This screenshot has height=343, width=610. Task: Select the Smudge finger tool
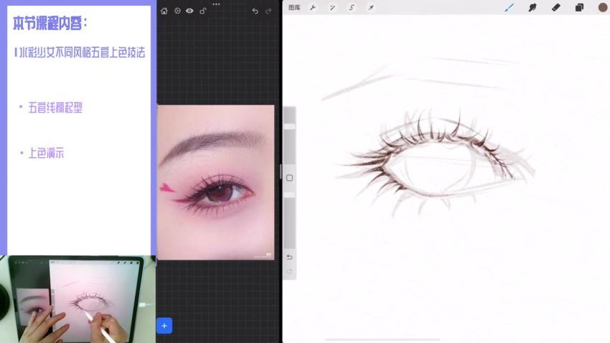(532, 7)
